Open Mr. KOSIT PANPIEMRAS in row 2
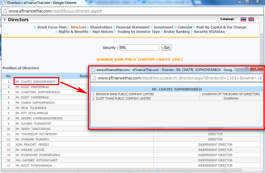This screenshot has width=265, height=173. pyautogui.click(x=32, y=87)
